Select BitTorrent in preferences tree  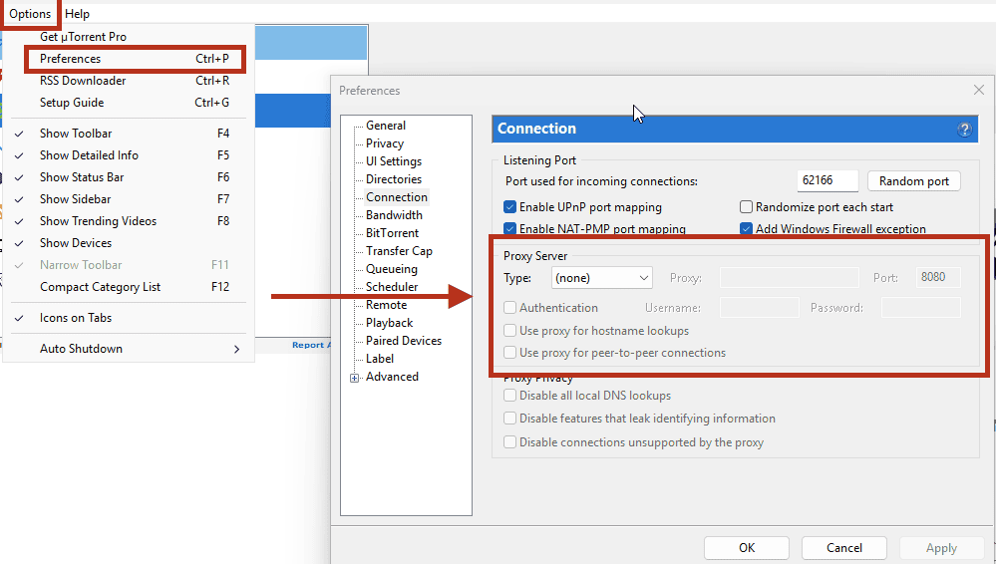392,233
